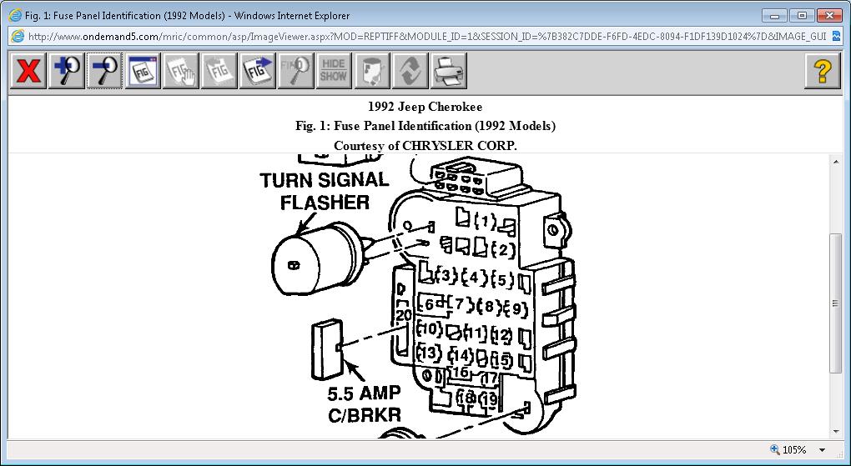Open the figure in window icon
Image resolution: width=851 pixels, height=466 pixels.
(x=143, y=71)
